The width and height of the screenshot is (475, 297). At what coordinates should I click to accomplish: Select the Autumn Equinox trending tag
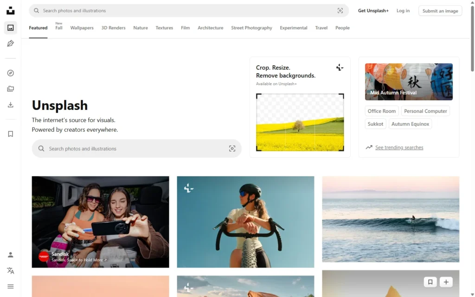tap(410, 124)
